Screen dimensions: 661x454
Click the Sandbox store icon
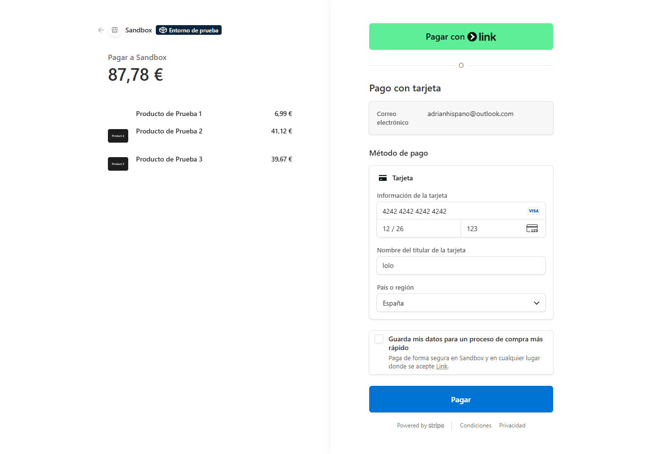tap(115, 30)
